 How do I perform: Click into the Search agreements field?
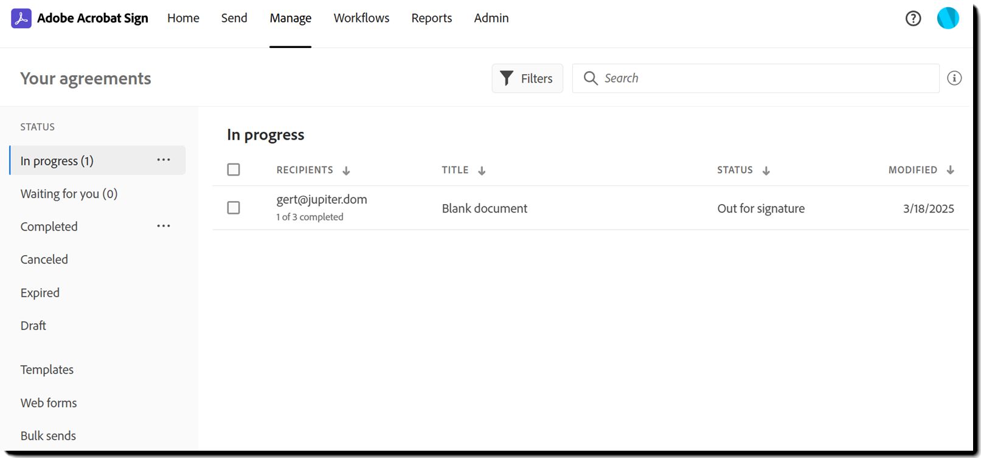[x=755, y=78]
